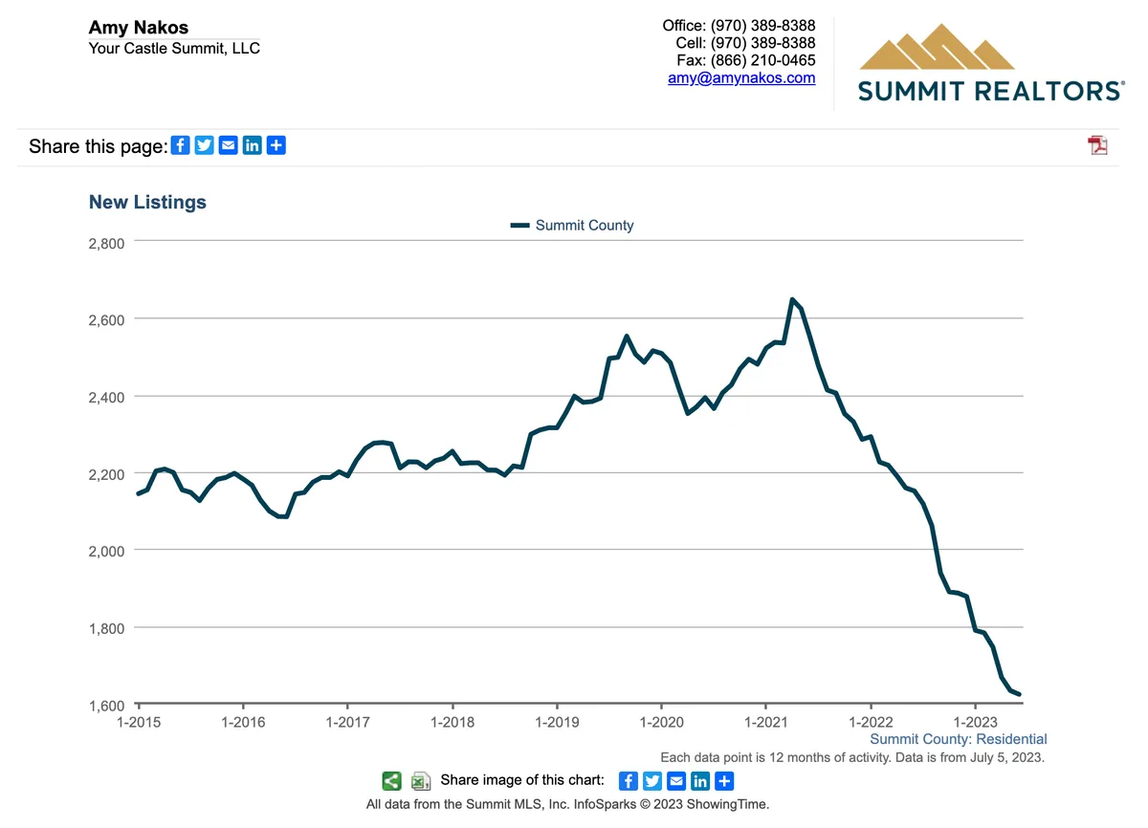The height and width of the screenshot is (828, 1148).
Task: Open more share options beside Share this page
Action: pyautogui.click(x=276, y=145)
